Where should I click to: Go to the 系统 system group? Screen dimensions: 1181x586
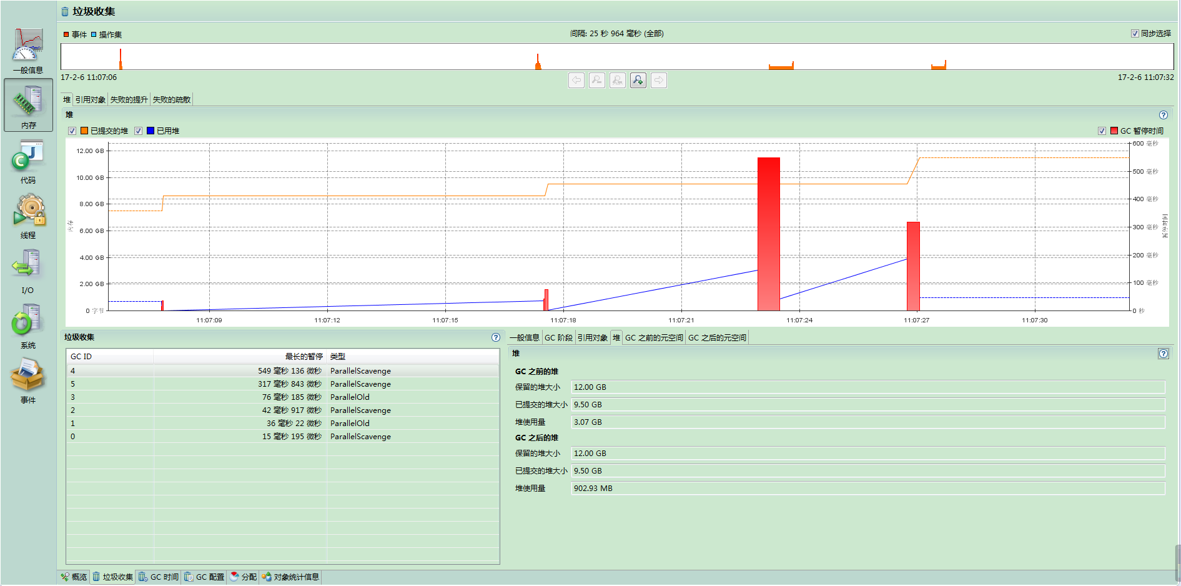coord(28,326)
